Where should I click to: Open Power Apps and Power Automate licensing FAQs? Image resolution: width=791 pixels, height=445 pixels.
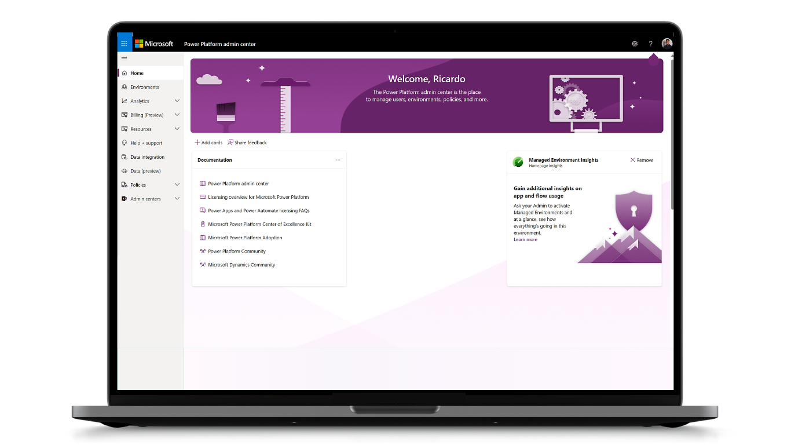259,211
